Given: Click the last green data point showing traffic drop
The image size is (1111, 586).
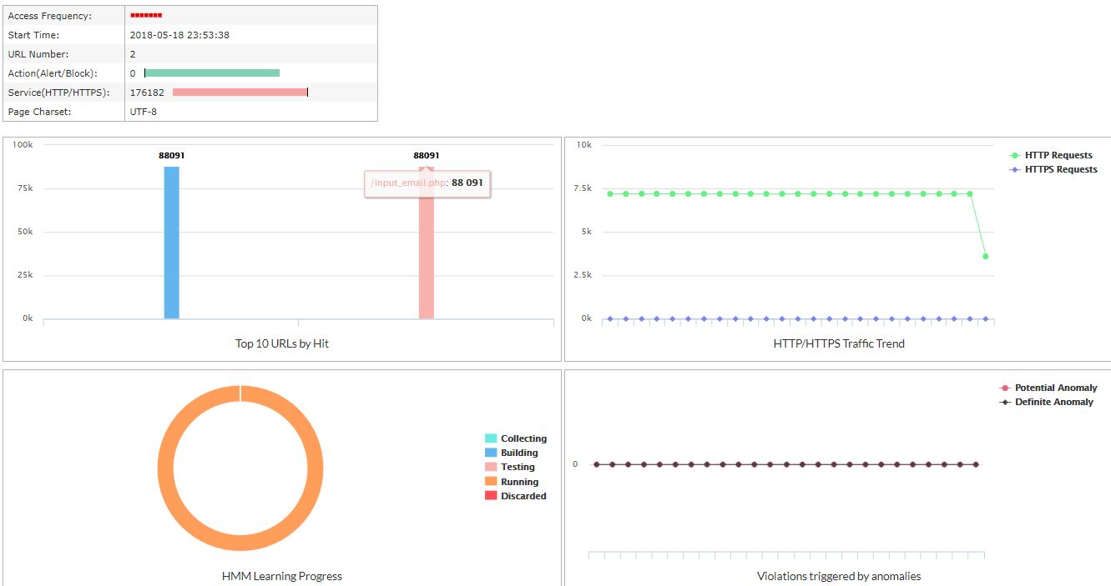Looking at the screenshot, I should (985, 256).
